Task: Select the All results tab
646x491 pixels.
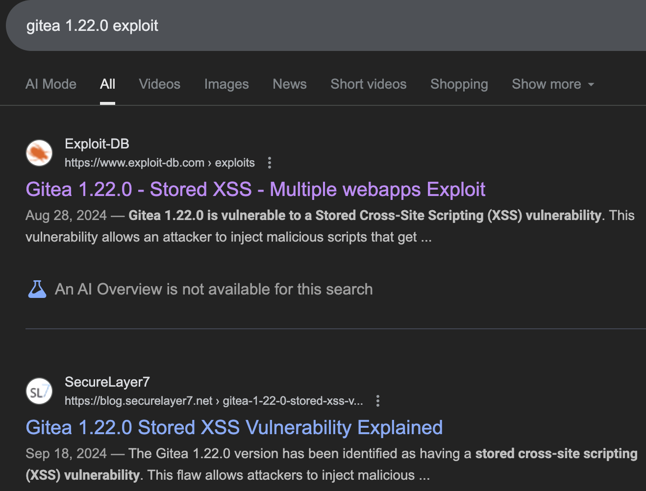Action: 107,84
